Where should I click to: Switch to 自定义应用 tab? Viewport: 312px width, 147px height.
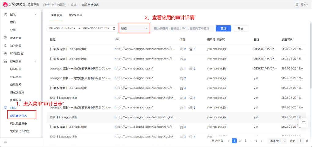coord(75,15)
